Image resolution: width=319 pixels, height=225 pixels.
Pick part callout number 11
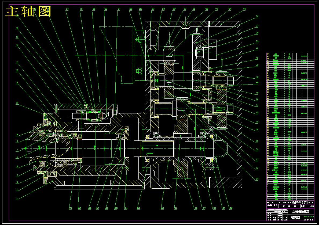17,83
